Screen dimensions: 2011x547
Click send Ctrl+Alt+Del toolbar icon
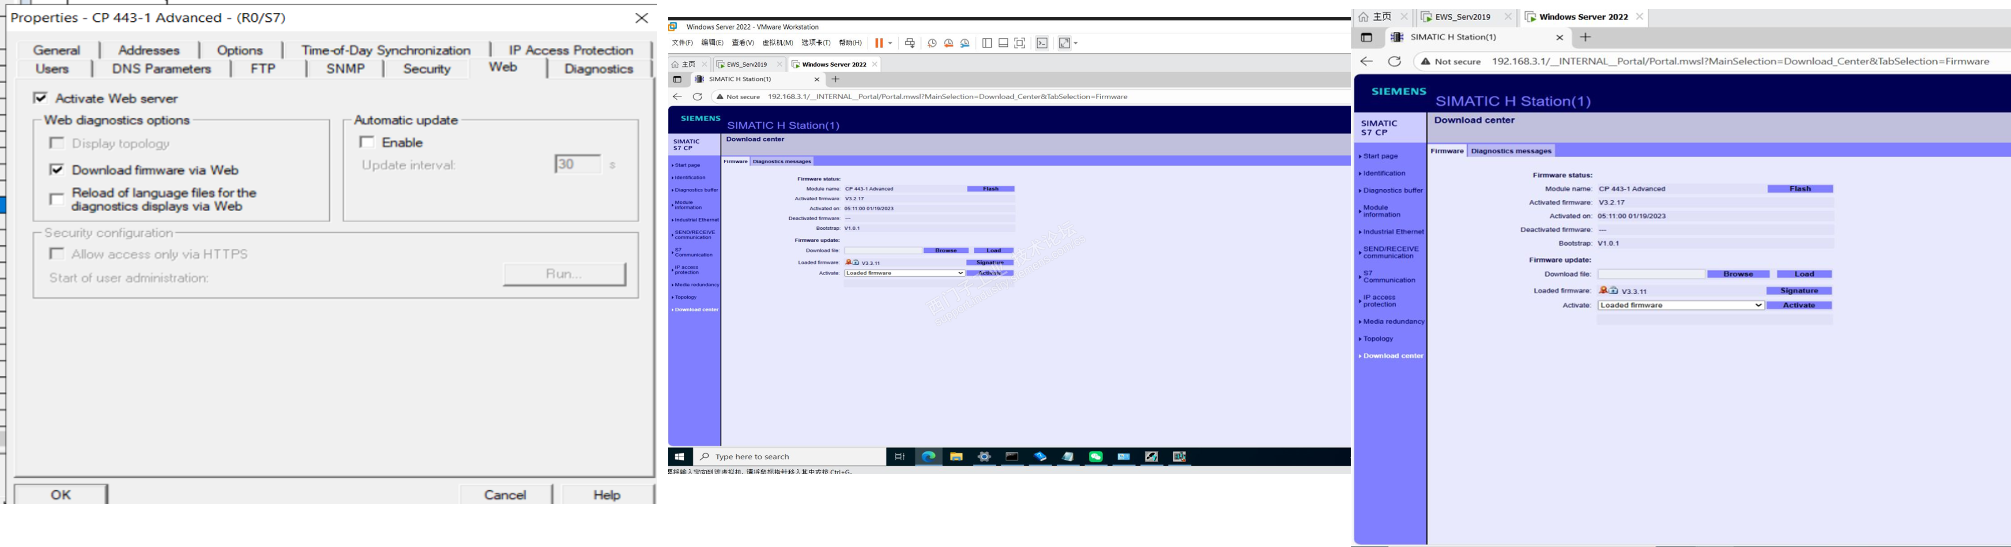909,44
